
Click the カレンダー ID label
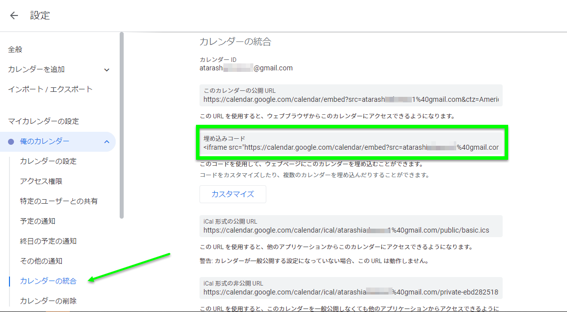tap(218, 60)
